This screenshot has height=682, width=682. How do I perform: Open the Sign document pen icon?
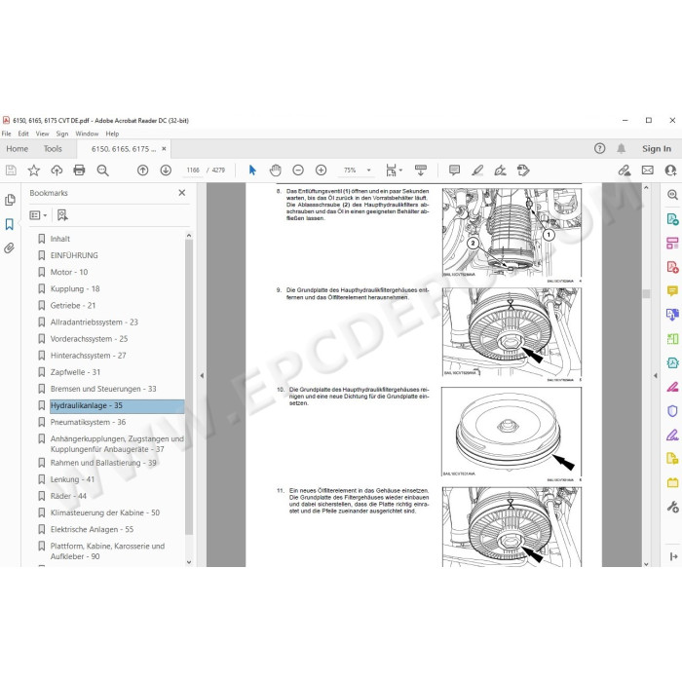coord(500,170)
